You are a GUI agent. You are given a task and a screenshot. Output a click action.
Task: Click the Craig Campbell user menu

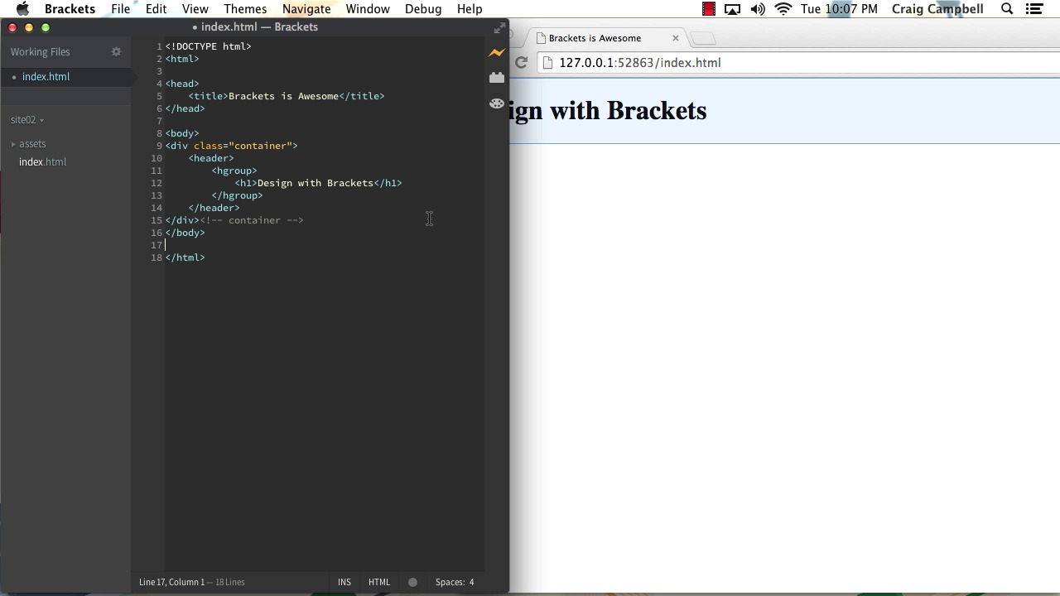[x=937, y=9]
